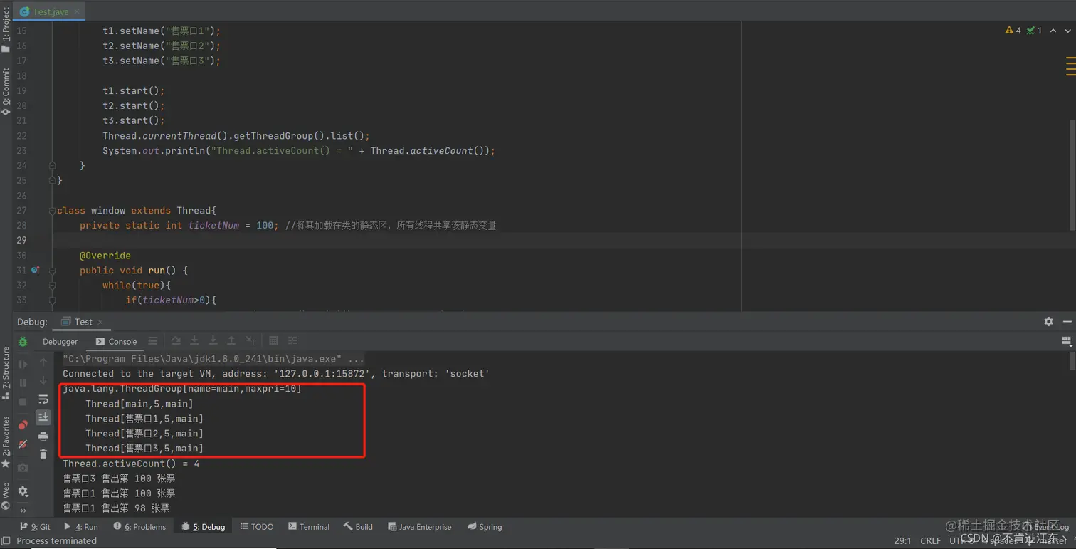Hide the Debug tool window
Viewport: 1076px width, 549px height.
pos(1067,322)
